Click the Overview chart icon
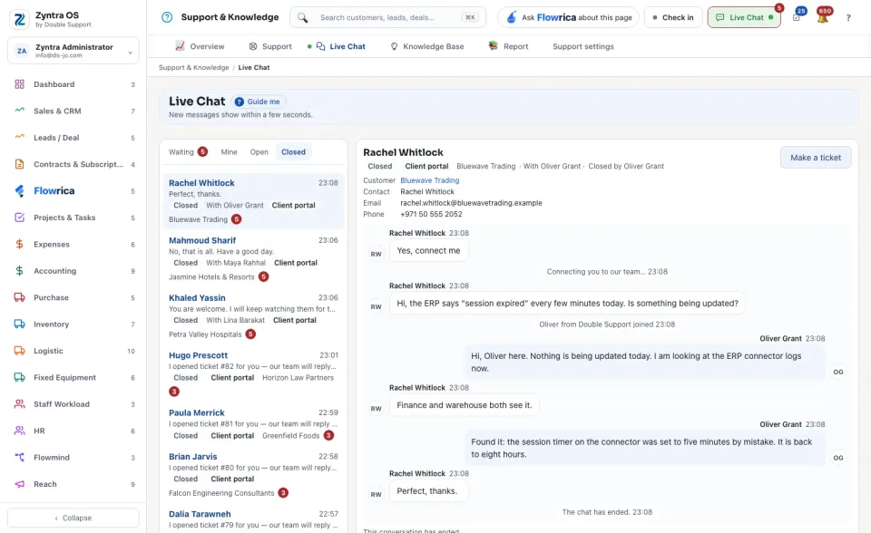Viewport: 871px width, 533px height. point(180,46)
